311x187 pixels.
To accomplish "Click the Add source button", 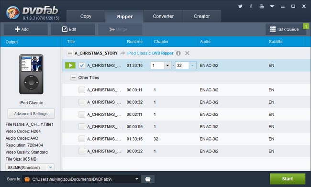I will [x=25, y=29].
